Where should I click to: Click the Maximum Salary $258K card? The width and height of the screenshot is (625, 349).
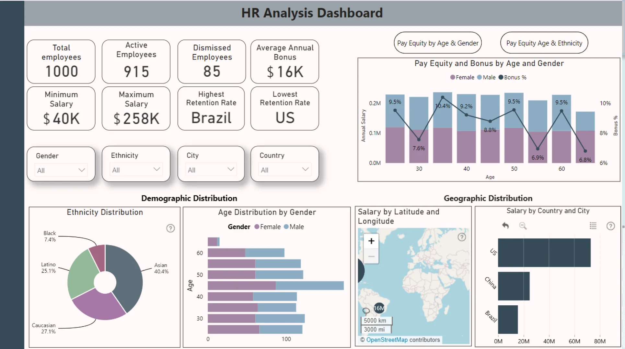[x=136, y=108]
